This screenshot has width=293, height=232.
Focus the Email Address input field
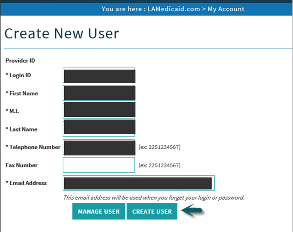tap(139, 183)
